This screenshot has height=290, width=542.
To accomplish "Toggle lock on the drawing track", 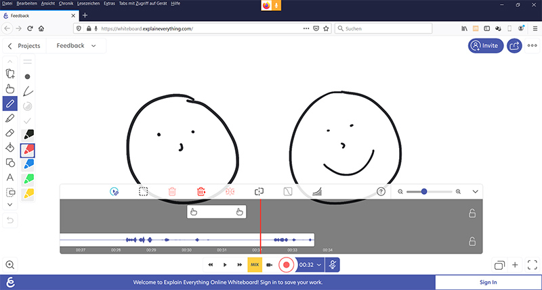I will tap(472, 213).
